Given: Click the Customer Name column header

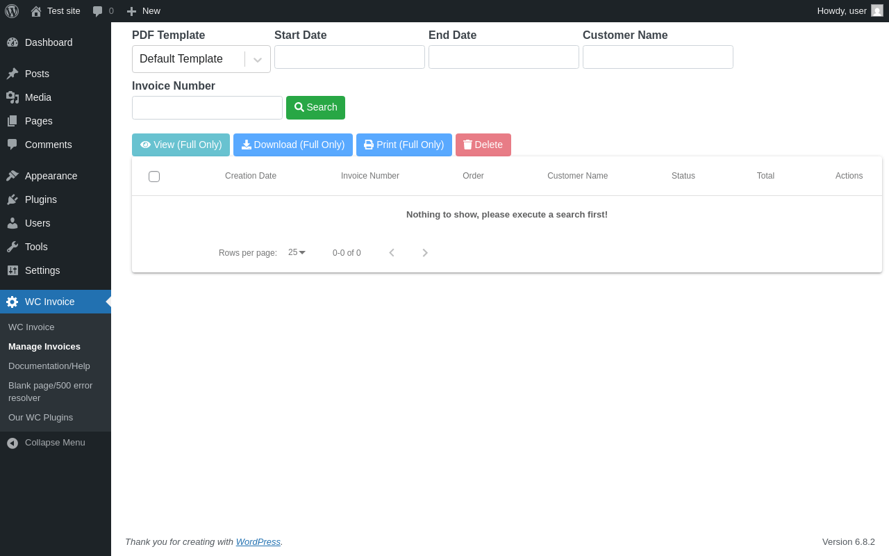Looking at the screenshot, I should click(578, 176).
